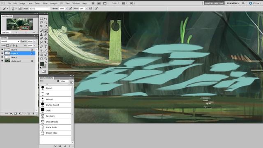Toggle airbrush mode in options bar
This screenshot has width=263, height=148.
pyautogui.click(x=91, y=8)
